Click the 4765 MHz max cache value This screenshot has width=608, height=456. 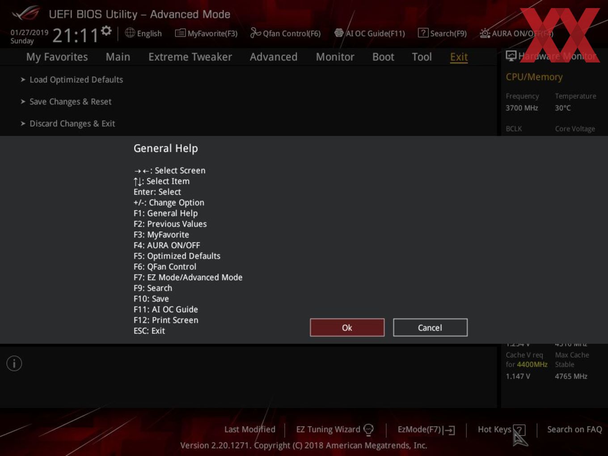pos(571,376)
